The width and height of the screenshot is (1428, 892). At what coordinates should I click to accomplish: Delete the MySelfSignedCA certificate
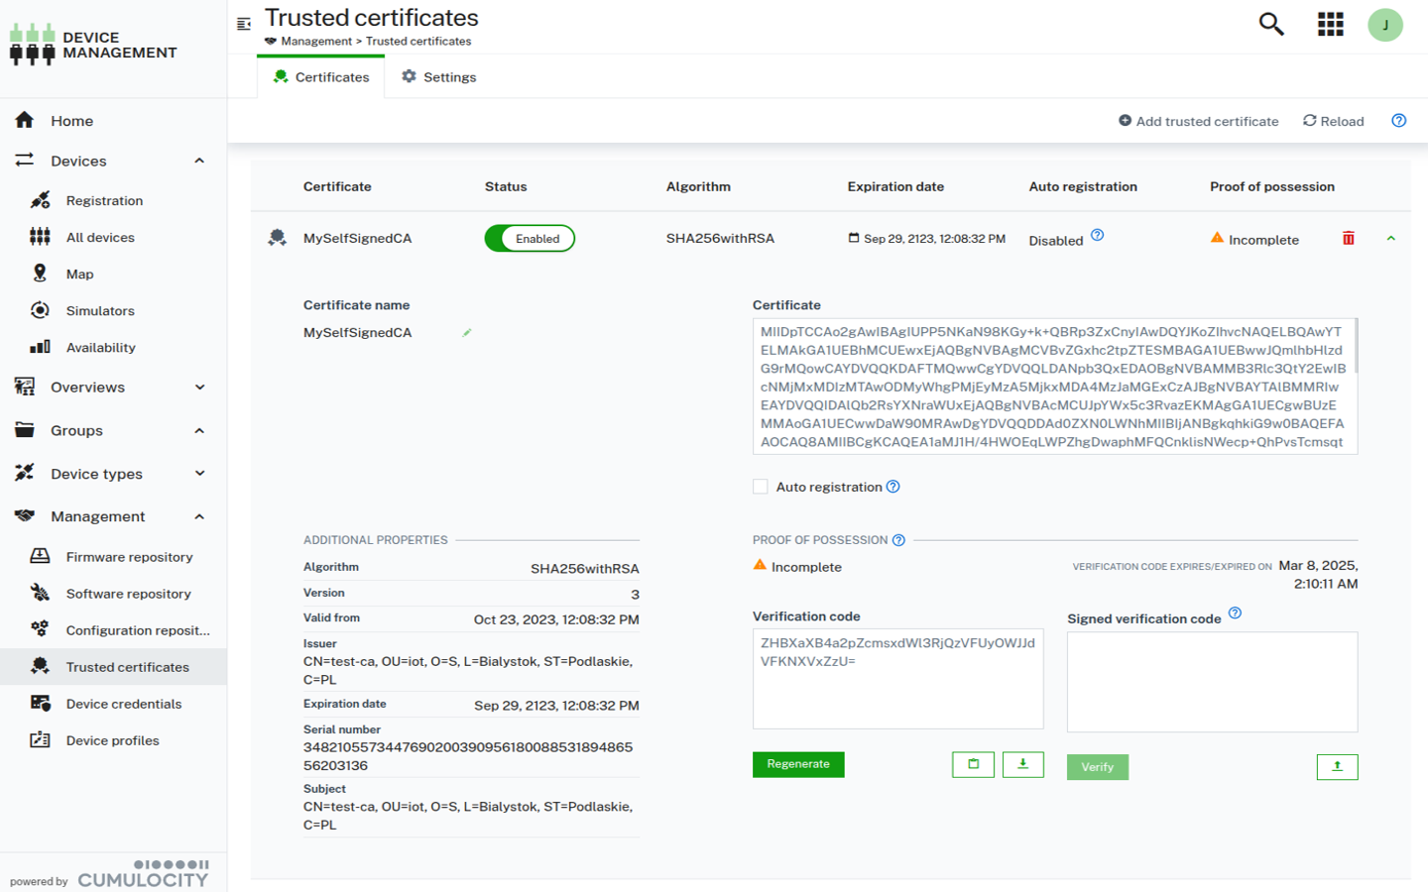tap(1348, 238)
